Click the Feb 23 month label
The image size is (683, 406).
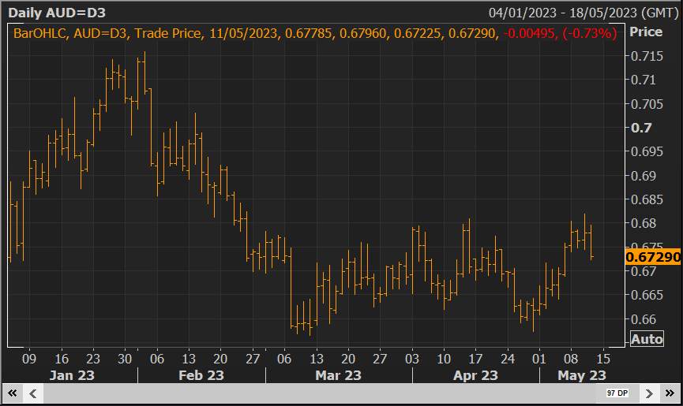(x=201, y=375)
